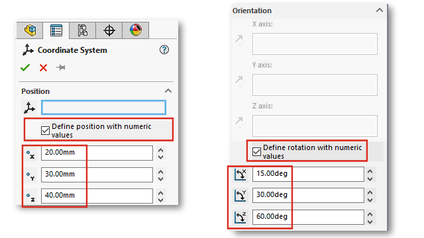This screenshot has height=238, width=424.
Task: Click the origin selection box under Position
Action: pos(103,107)
